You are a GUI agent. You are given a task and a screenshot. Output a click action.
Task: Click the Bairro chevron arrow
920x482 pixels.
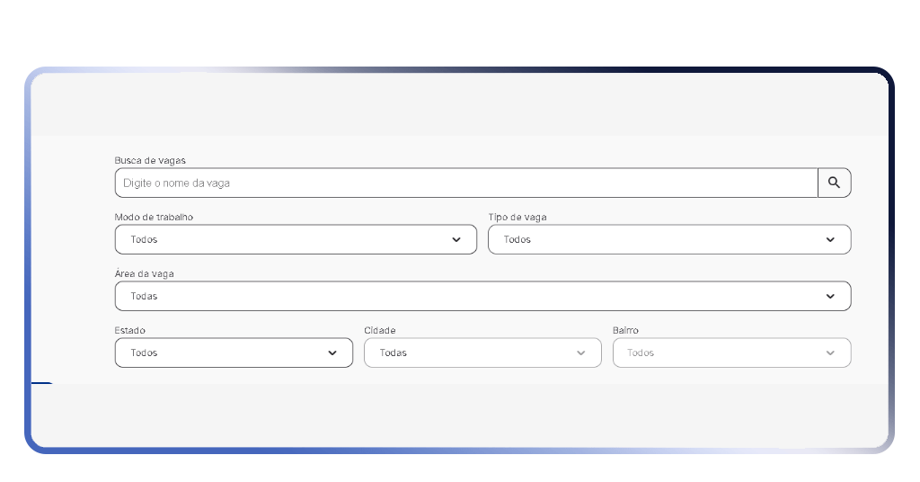(x=830, y=353)
